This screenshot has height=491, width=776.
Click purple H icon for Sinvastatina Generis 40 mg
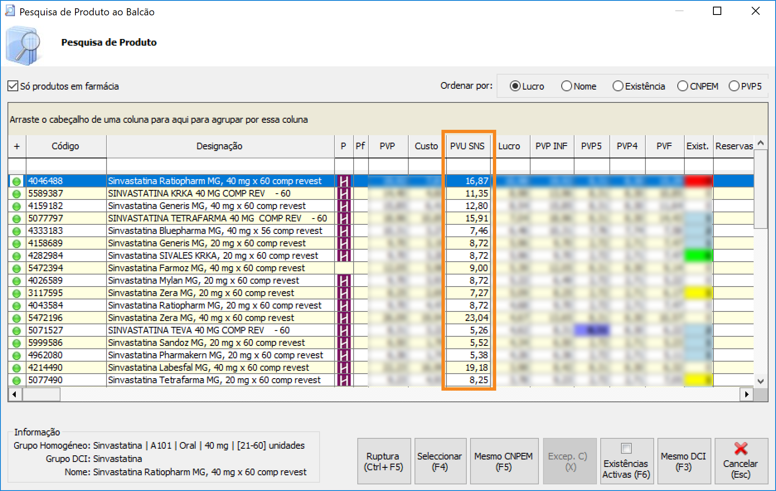[344, 206]
